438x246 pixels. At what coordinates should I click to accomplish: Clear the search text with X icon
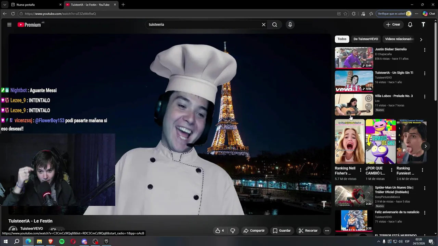(263, 25)
